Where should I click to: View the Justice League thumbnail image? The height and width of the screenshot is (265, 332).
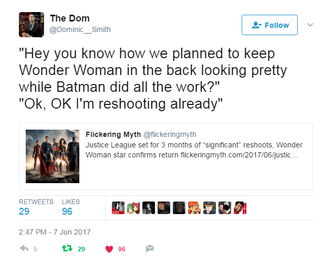[x=53, y=156]
